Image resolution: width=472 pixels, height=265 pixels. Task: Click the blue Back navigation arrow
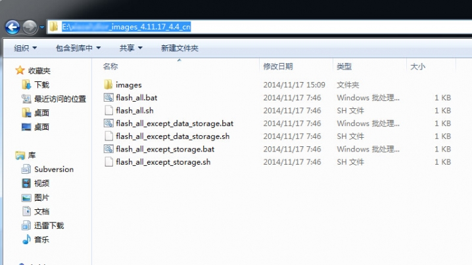click(12, 28)
